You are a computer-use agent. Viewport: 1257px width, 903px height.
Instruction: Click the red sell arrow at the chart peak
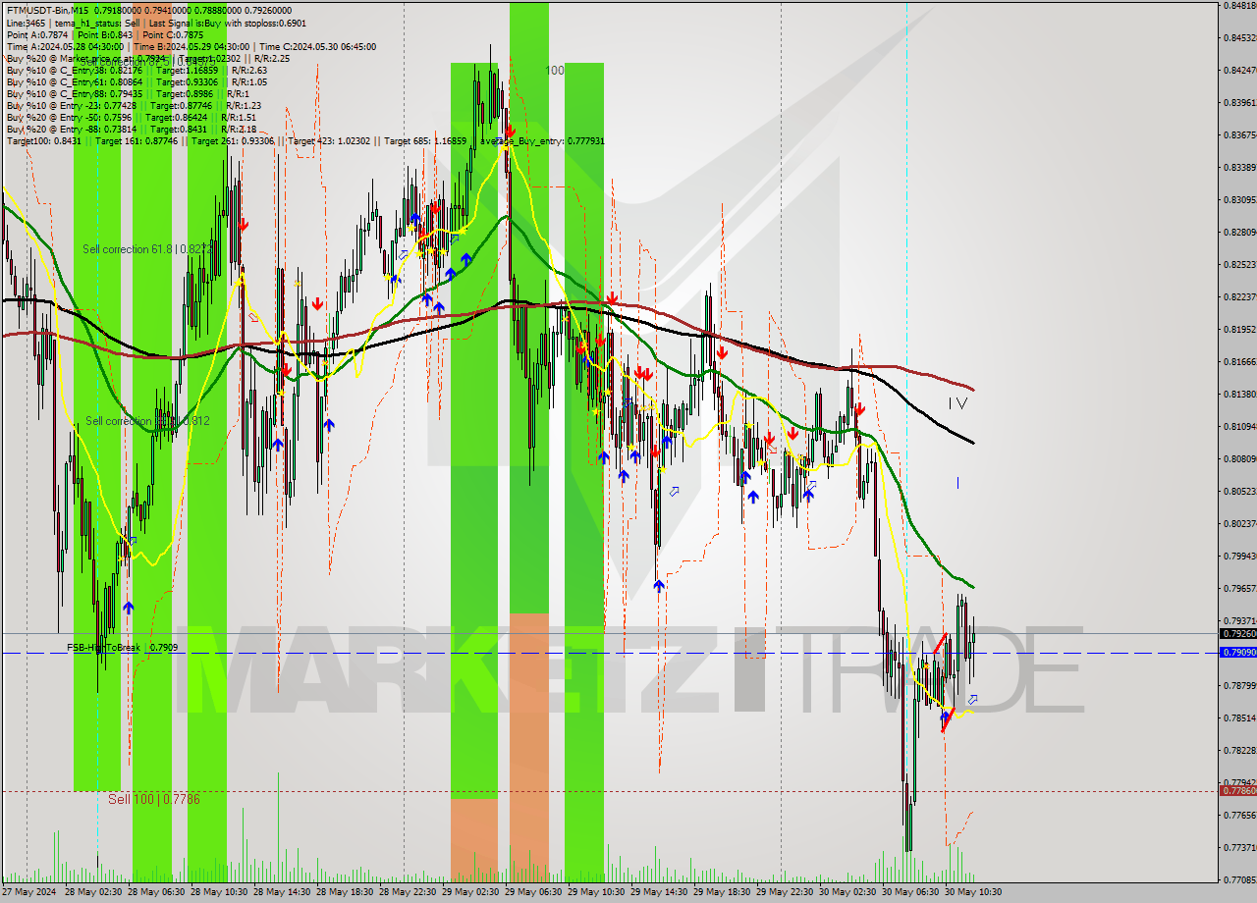(510, 130)
